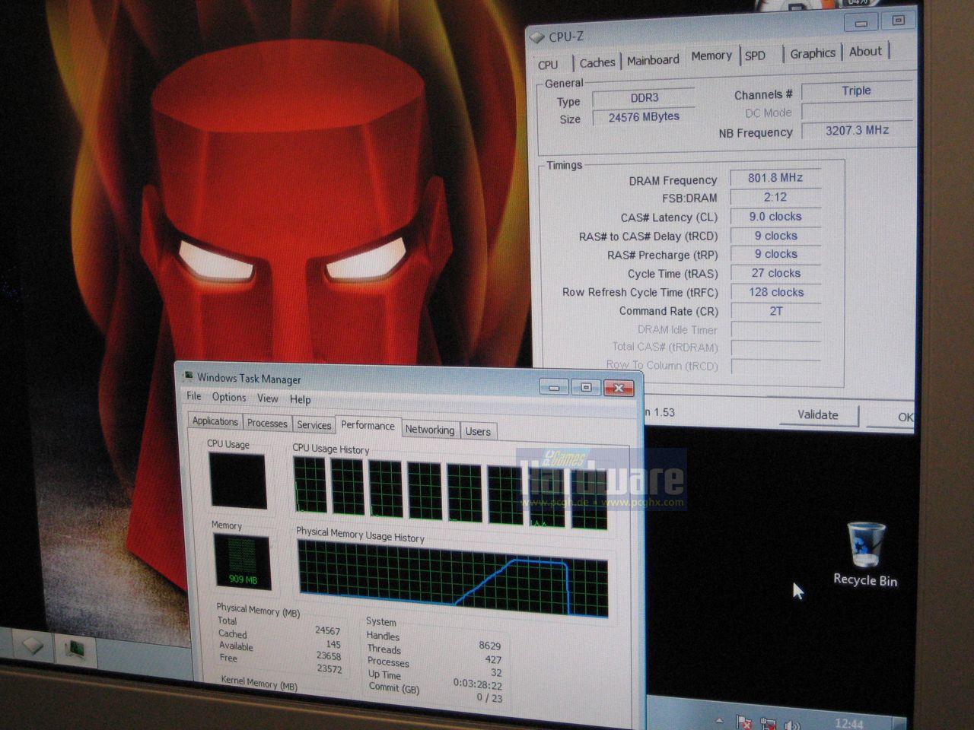Click the Channels field showing Triple
This screenshot has width=974, height=730.
[x=856, y=91]
